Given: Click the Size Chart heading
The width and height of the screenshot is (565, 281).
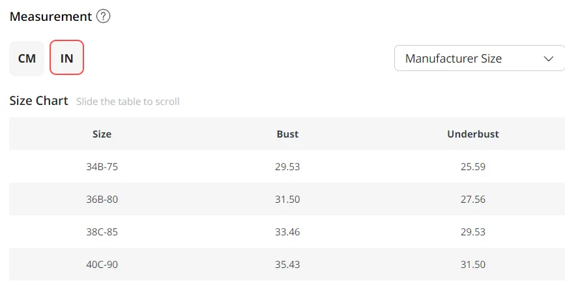Looking at the screenshot, I should tap(38, 101).
